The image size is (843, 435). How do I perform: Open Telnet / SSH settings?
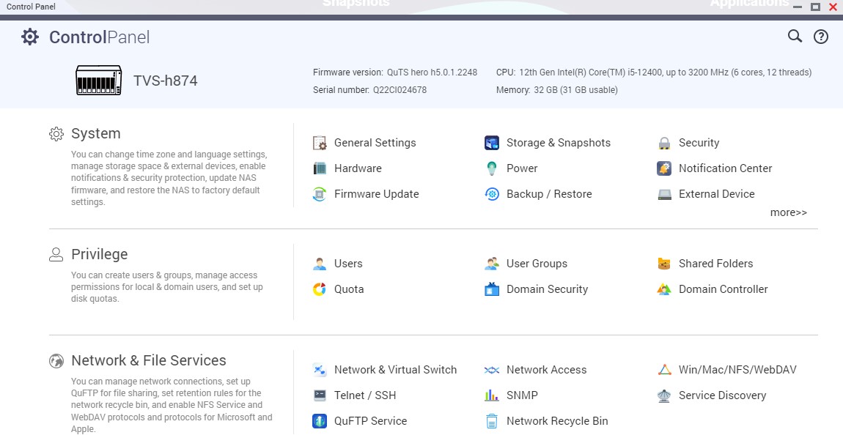coord(364,395)
